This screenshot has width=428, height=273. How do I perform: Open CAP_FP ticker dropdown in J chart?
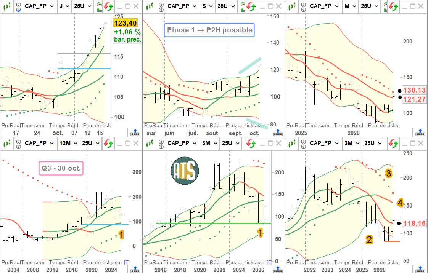pos(40,6)
